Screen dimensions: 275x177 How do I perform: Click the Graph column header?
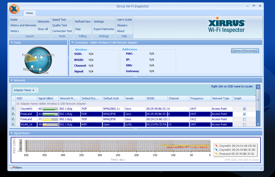click(x=244, y=98)
